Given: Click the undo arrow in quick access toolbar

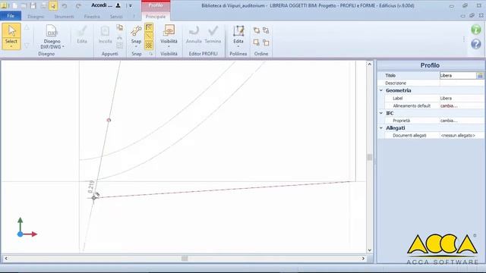Looking at the screenshot, I should coord(64,5).
